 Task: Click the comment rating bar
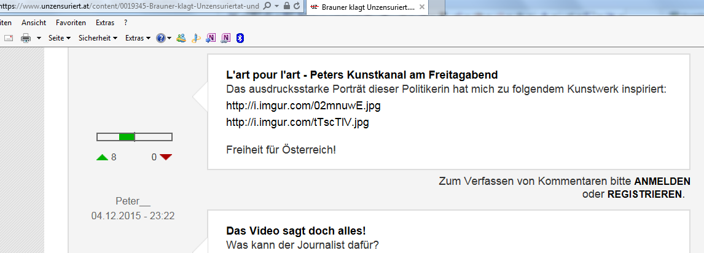[x=135, y=136]
